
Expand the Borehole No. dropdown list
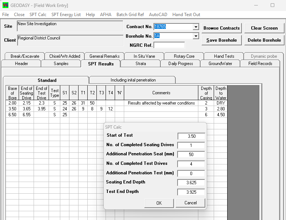coord(196,36)
